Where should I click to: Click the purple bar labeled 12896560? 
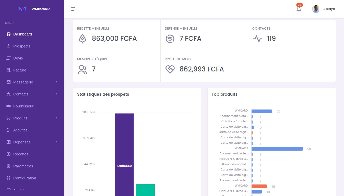[x=124, y=155]
